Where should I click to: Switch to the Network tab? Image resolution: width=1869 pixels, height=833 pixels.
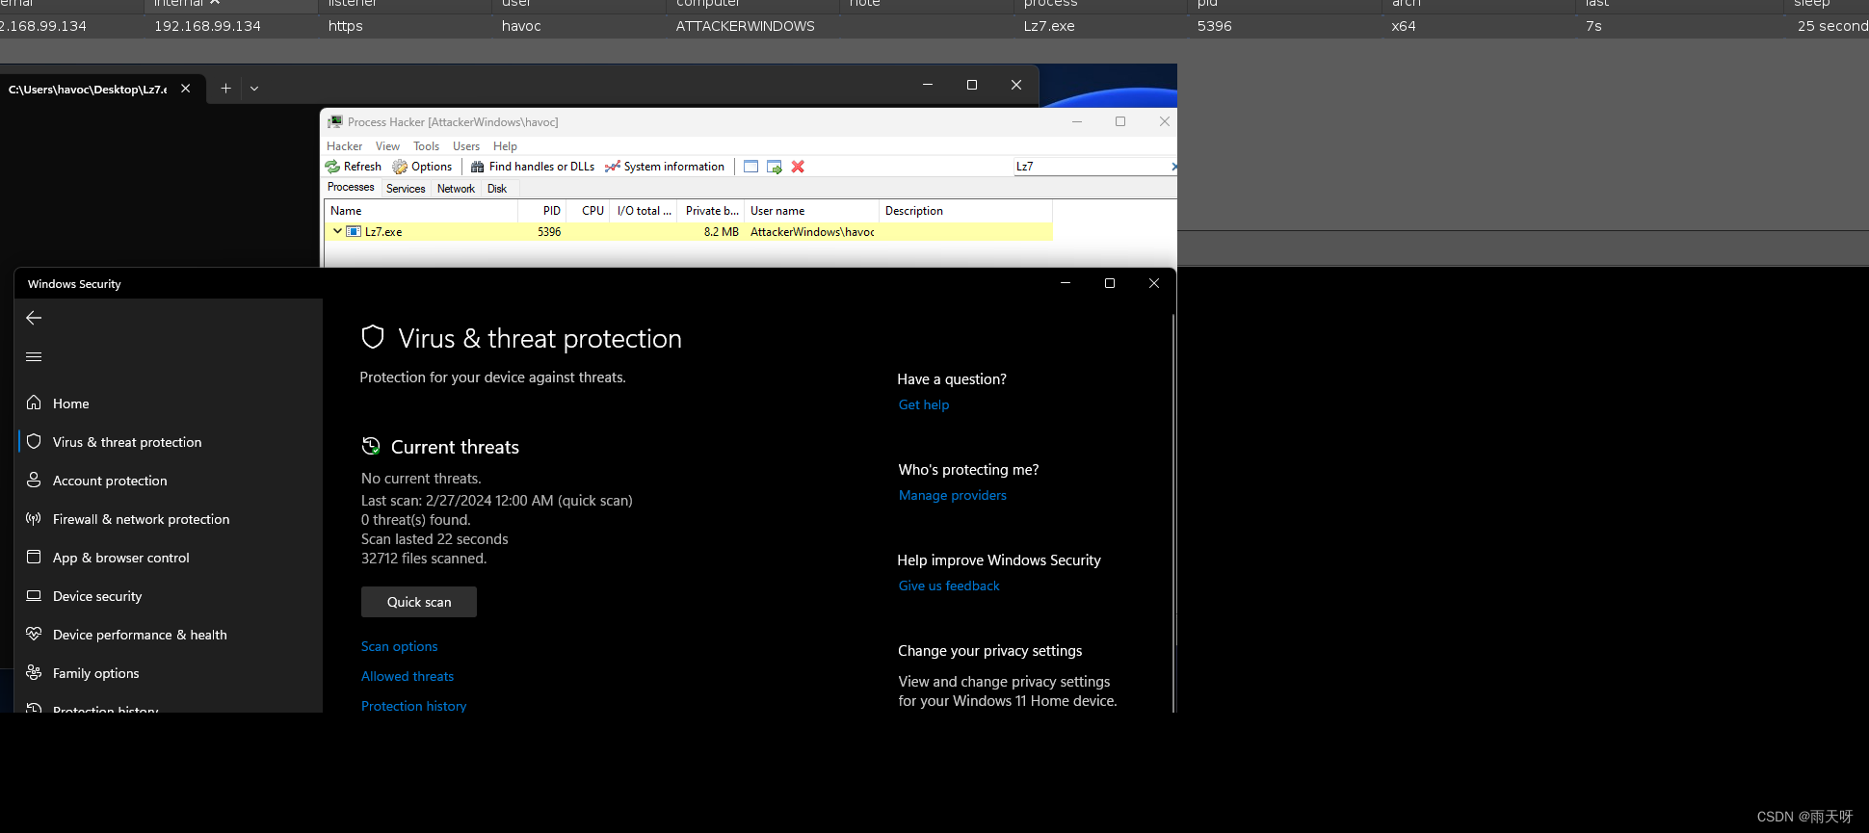(456, 189)
